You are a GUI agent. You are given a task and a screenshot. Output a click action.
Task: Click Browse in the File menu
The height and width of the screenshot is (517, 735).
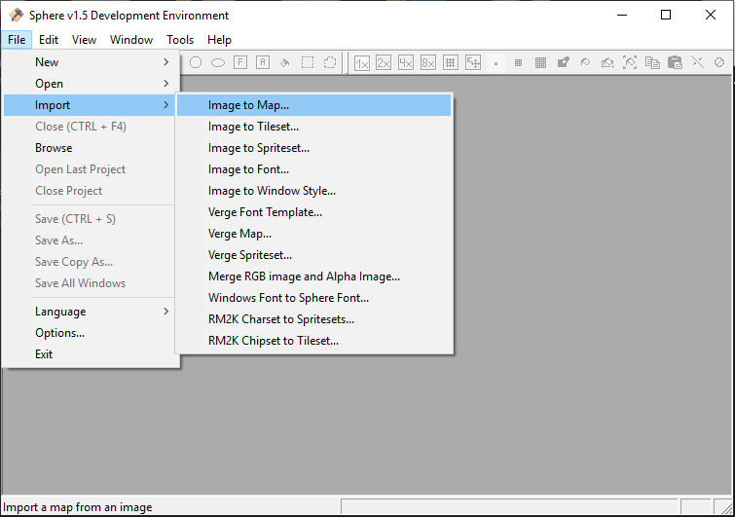coord(54,148)
